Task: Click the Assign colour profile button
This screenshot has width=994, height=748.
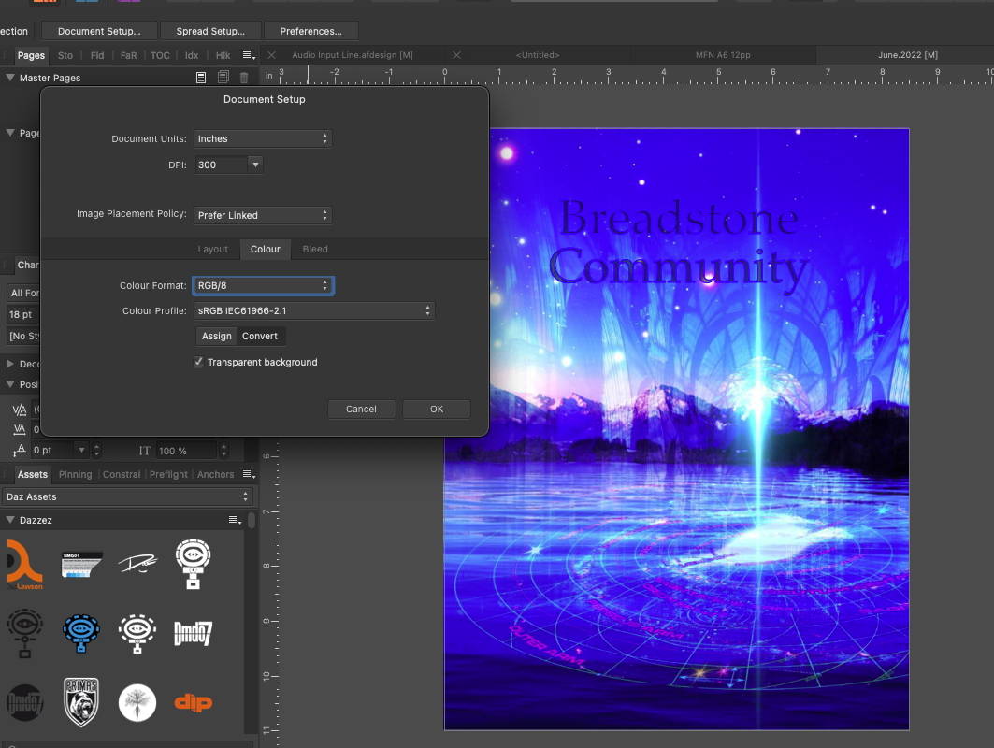Action: [217, 336]
